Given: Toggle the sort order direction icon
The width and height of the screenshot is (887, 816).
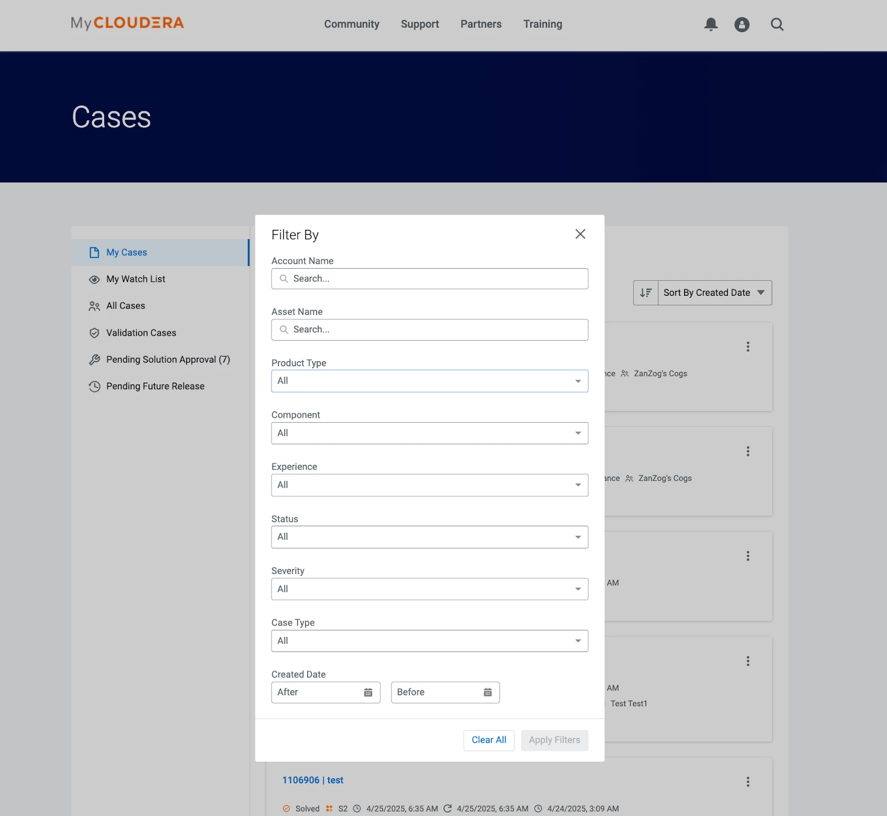Looking at the screenshot, I should pyautogui.click(x=646, y=292).
